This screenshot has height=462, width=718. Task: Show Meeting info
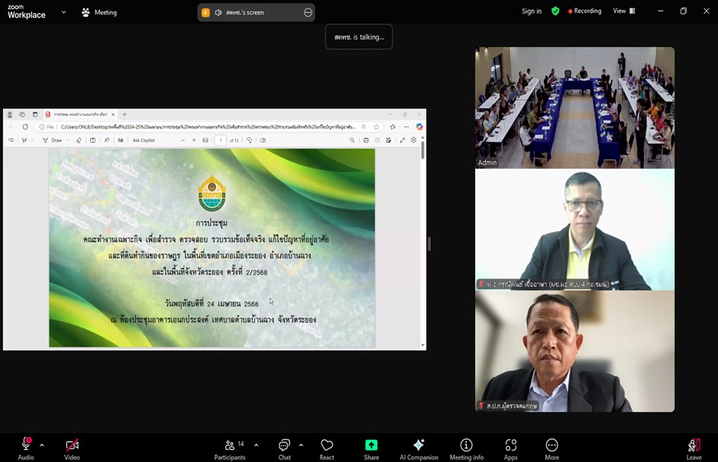coord(466,449)
